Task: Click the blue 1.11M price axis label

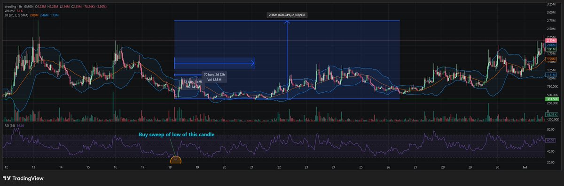Action: point(551,75)
